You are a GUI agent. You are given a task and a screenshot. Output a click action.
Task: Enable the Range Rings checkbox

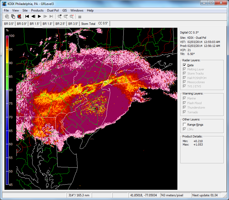[184, 124]
